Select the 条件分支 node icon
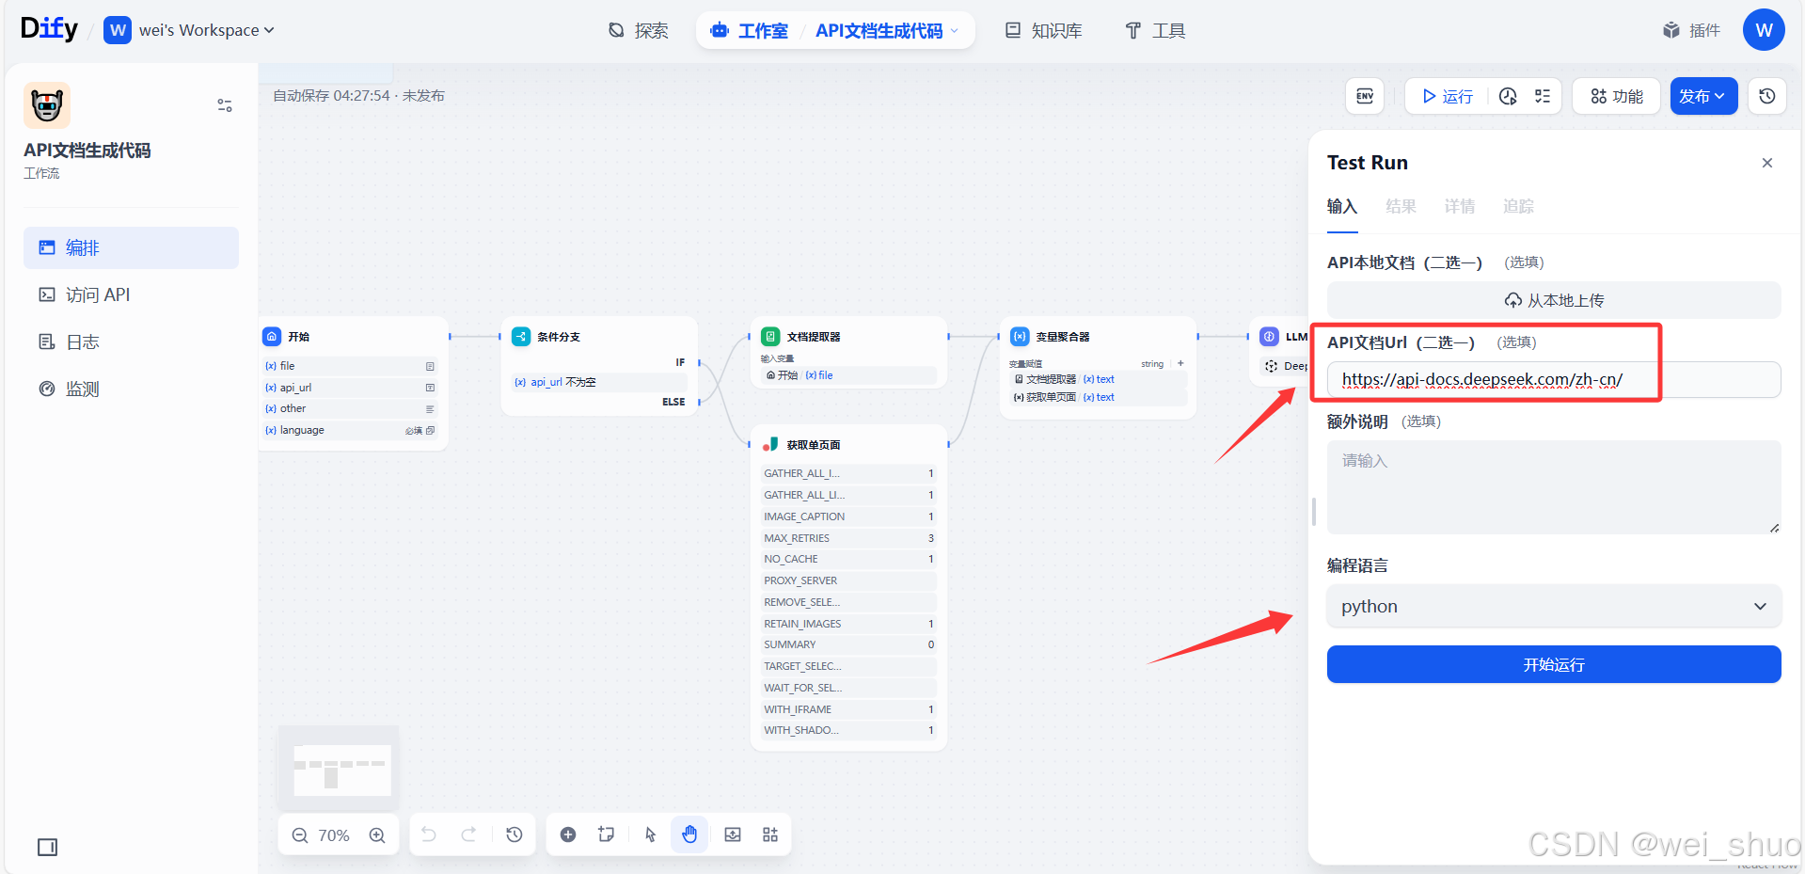The image size is (1805, 874). [x=521, y=336]
